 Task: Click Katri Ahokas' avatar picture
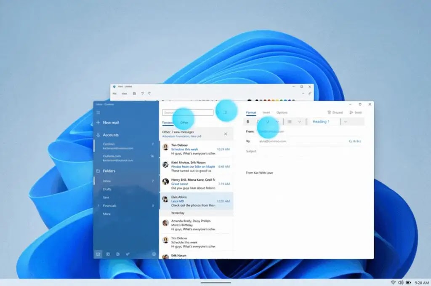pyautogui.click(x=165, y=164)
